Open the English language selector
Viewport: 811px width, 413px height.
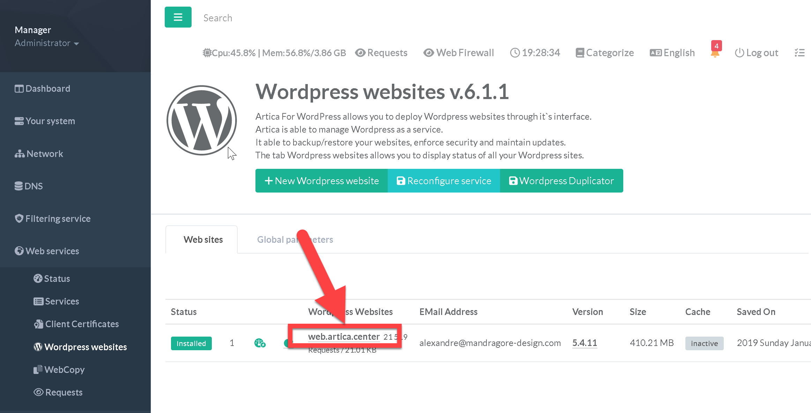pyautogui.click(x=672, y=53)
